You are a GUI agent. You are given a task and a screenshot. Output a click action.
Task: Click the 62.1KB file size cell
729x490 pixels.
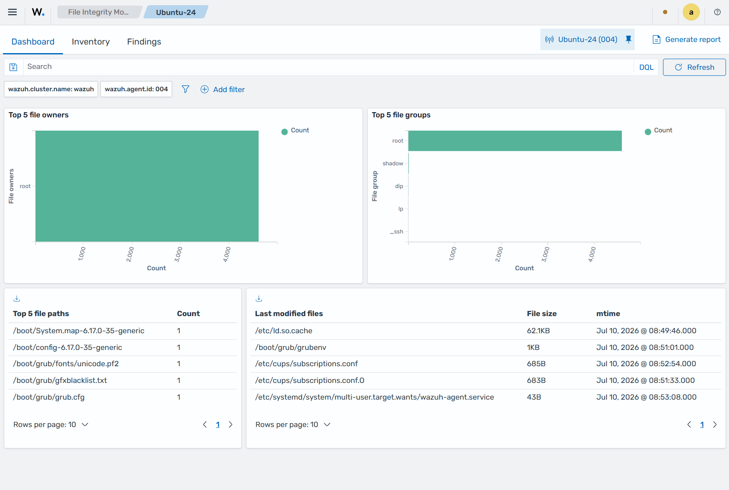click(538, 331)
